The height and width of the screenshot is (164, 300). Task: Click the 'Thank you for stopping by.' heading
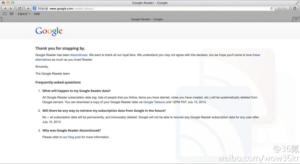pyautogui.click(x=60, y=48)
